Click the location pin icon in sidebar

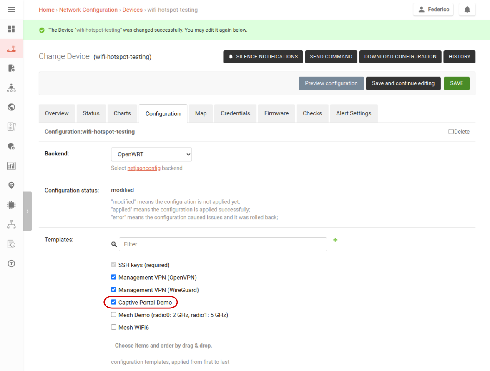pyautogui.click(x=11, y=185)
